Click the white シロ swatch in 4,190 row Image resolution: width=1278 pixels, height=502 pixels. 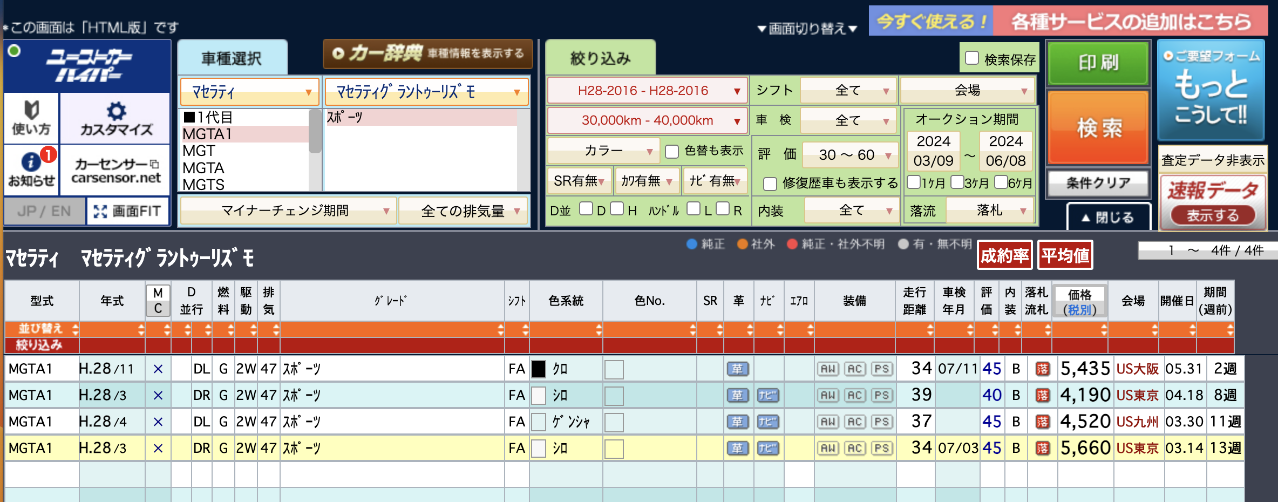pos(539,396)
